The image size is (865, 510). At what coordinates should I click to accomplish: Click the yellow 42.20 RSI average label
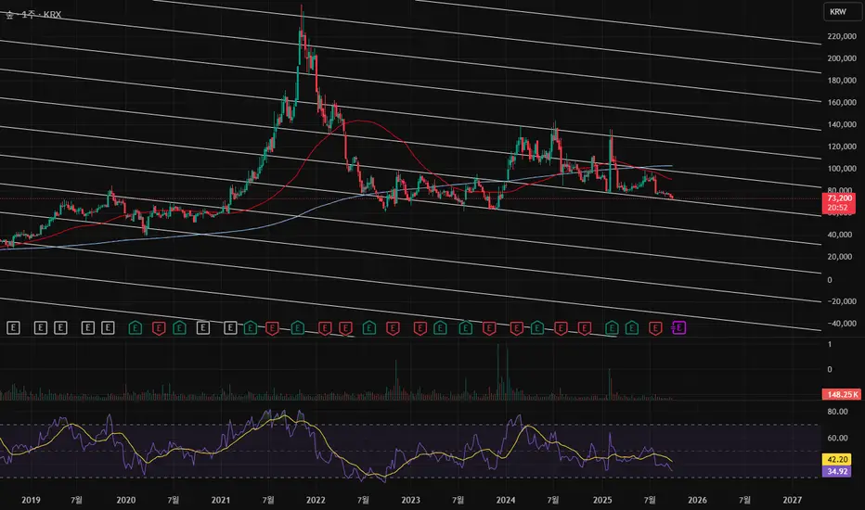click(x=837, y=459)
